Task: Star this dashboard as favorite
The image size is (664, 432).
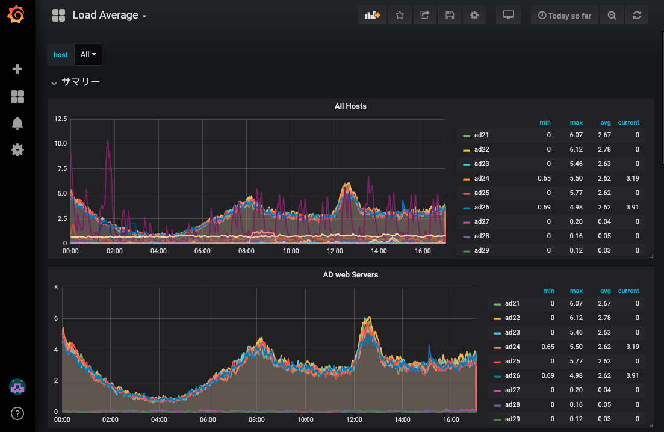Action: [x=400, y=16]
